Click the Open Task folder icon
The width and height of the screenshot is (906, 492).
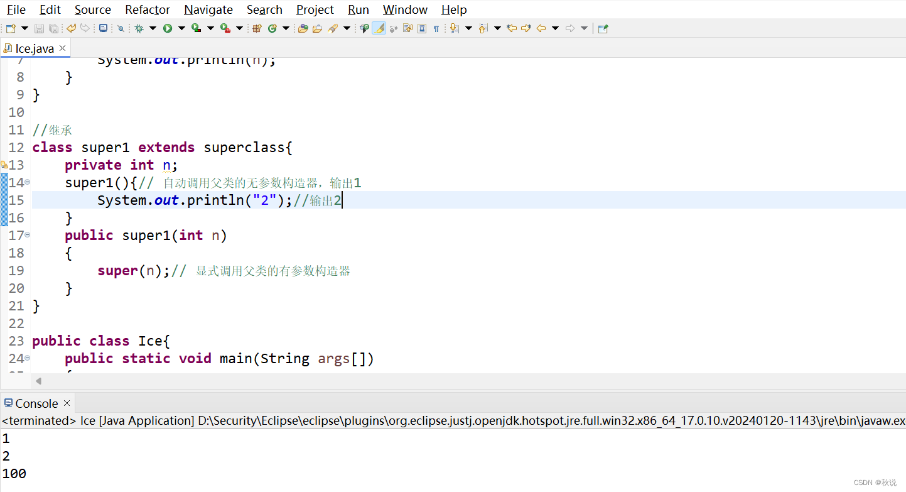[317, 28]
